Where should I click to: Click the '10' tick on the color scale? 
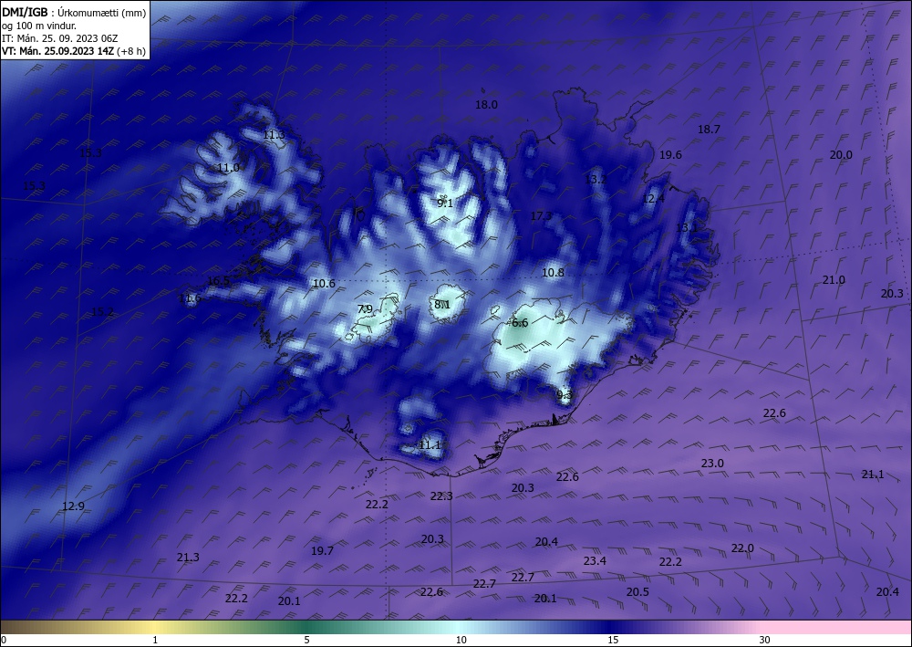coord(461,640)
